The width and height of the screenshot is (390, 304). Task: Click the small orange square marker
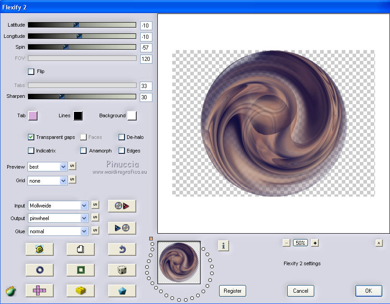(x=151, y=239)
